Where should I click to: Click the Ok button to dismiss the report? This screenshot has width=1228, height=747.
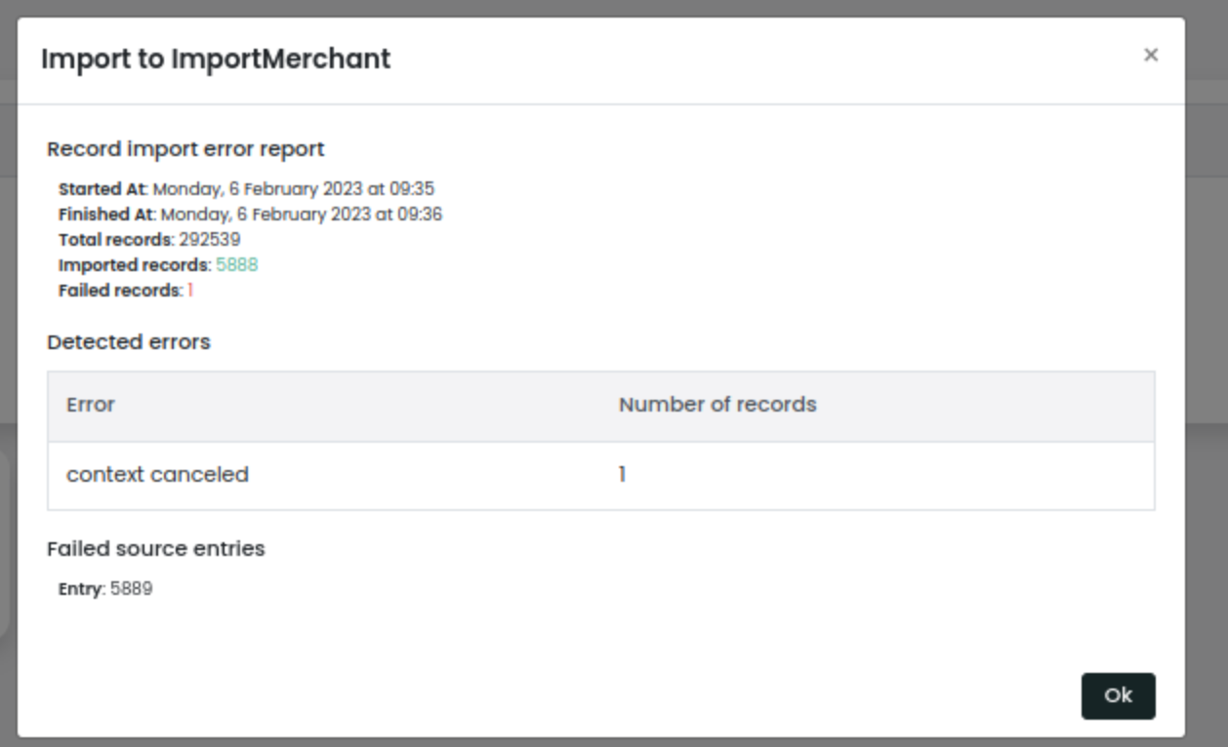[1119, 695]
